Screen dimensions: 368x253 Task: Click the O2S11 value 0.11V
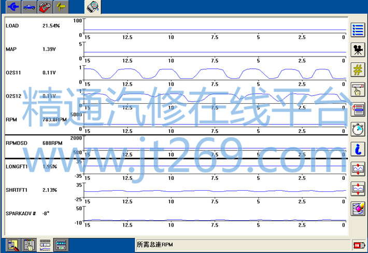coord(49,73)
